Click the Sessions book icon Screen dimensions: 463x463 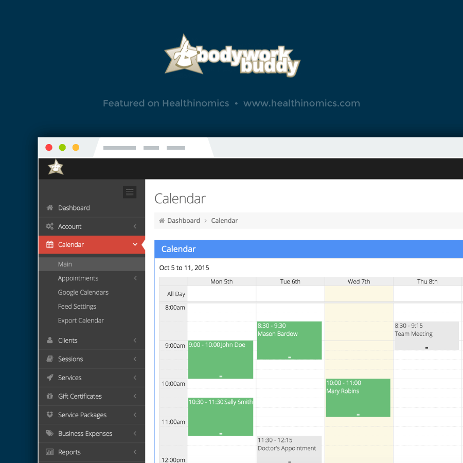tap(50, 359)
